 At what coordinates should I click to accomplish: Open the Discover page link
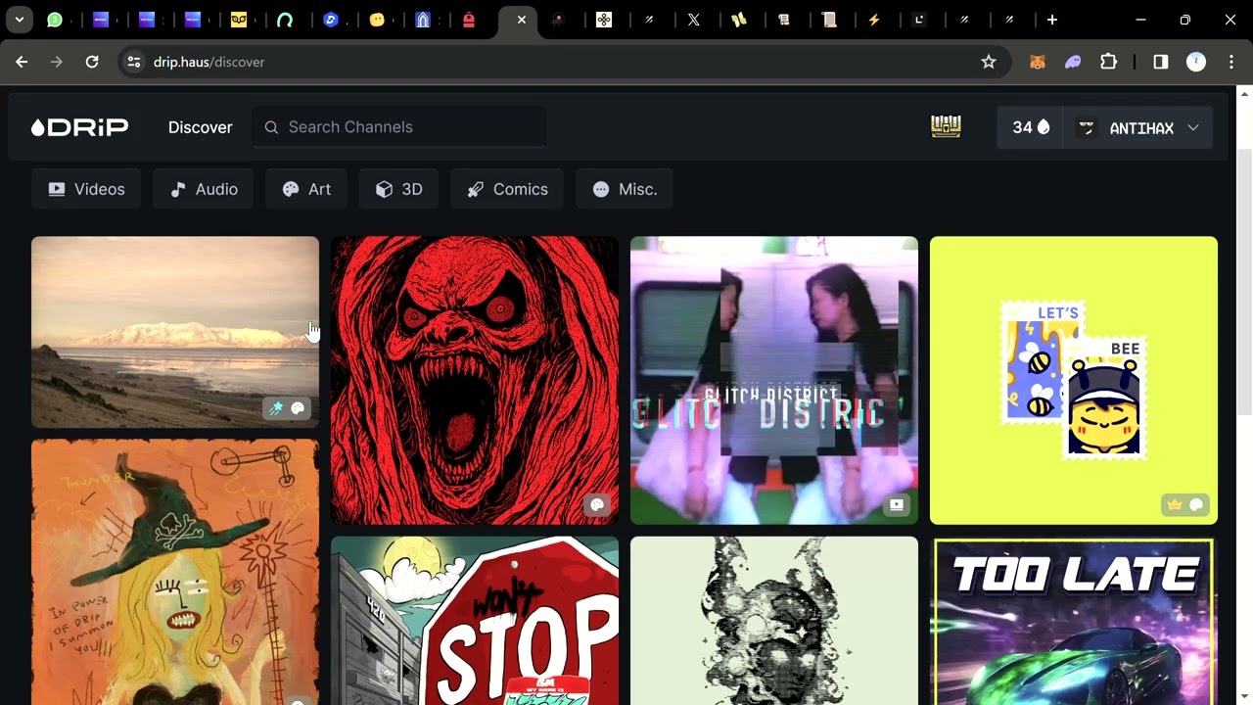click(200, 127)
